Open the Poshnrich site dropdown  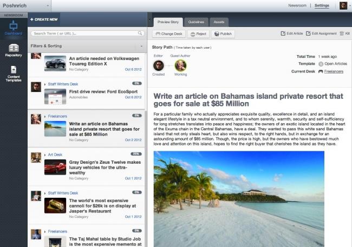(48, 6)
